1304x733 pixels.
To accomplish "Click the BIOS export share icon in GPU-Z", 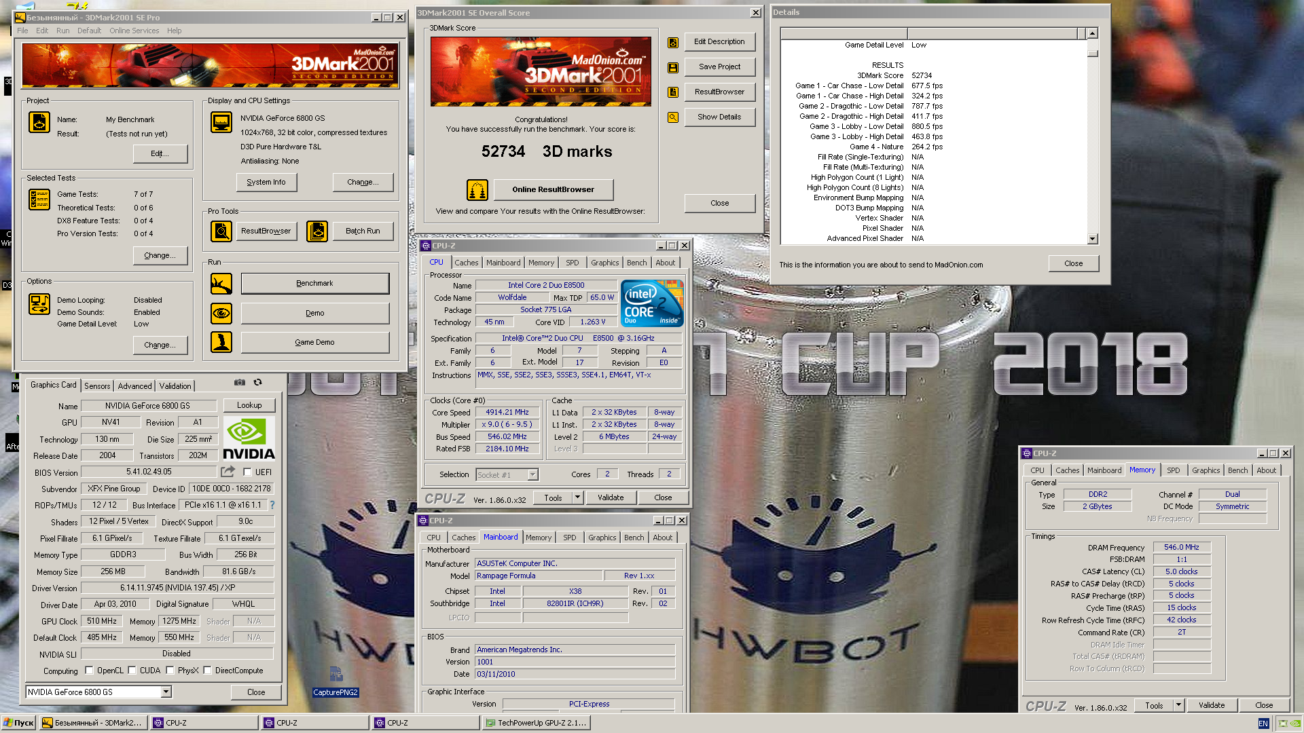I will 228,472.
